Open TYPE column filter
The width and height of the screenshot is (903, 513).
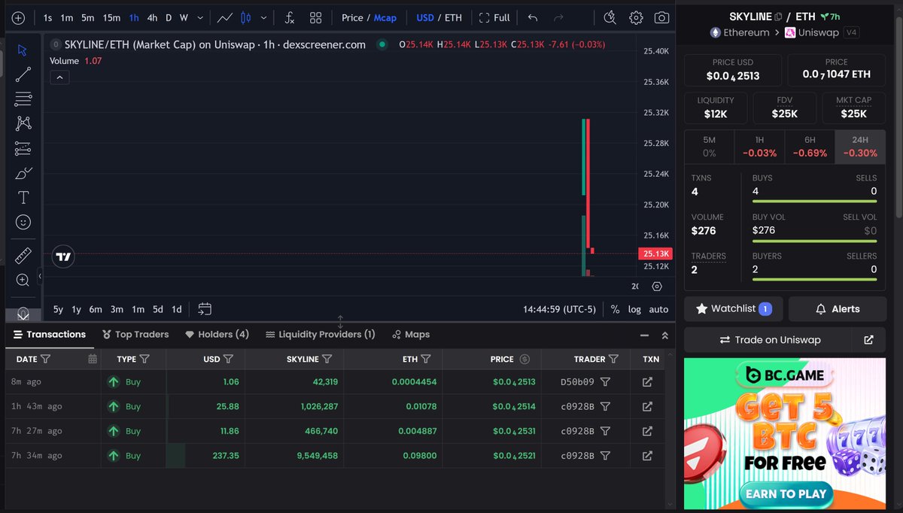(x=145, y=359)
